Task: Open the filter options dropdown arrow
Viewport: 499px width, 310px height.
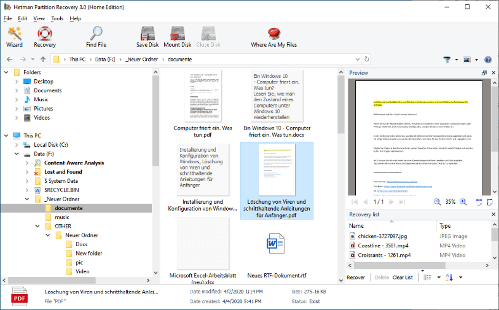Action: [457, 59]
